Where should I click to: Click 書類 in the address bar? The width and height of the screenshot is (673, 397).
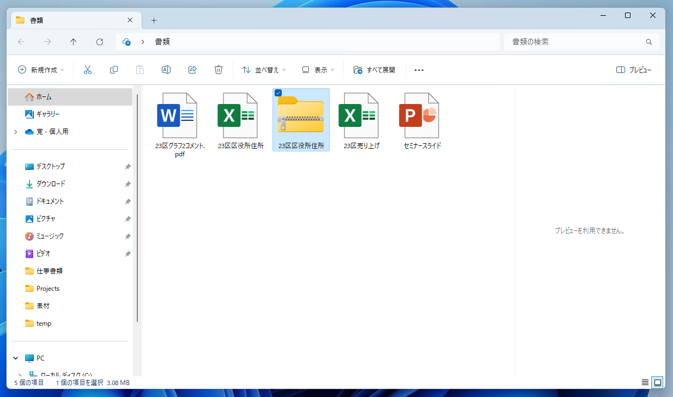tap(162, 42)
